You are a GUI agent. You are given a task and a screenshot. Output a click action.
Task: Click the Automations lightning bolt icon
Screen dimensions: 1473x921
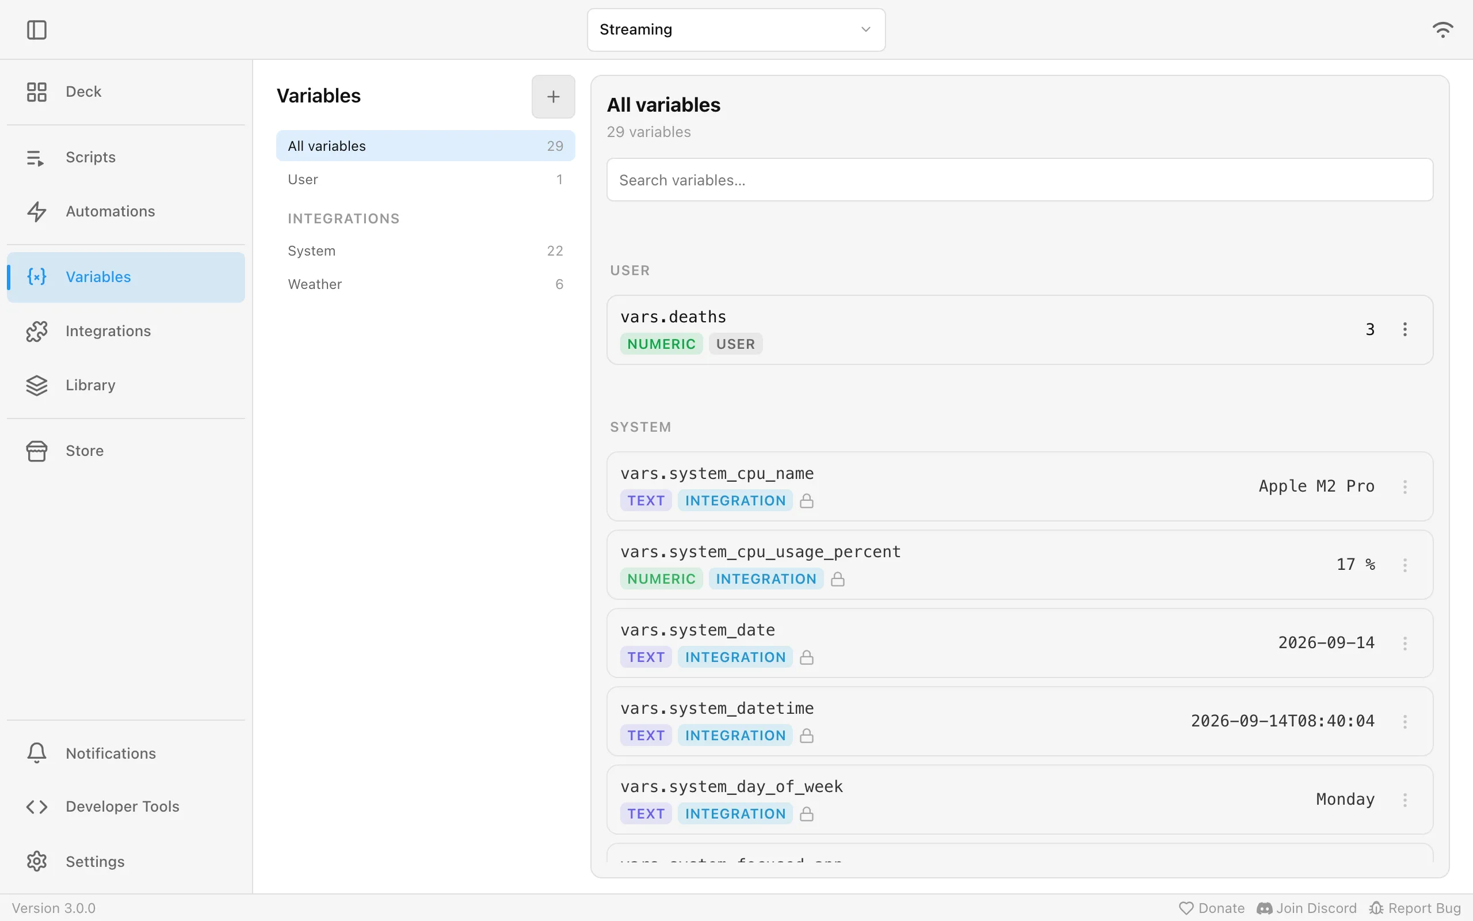coord(36,211)
